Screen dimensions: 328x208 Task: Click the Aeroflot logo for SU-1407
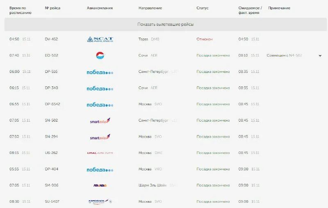coord(100,201)
